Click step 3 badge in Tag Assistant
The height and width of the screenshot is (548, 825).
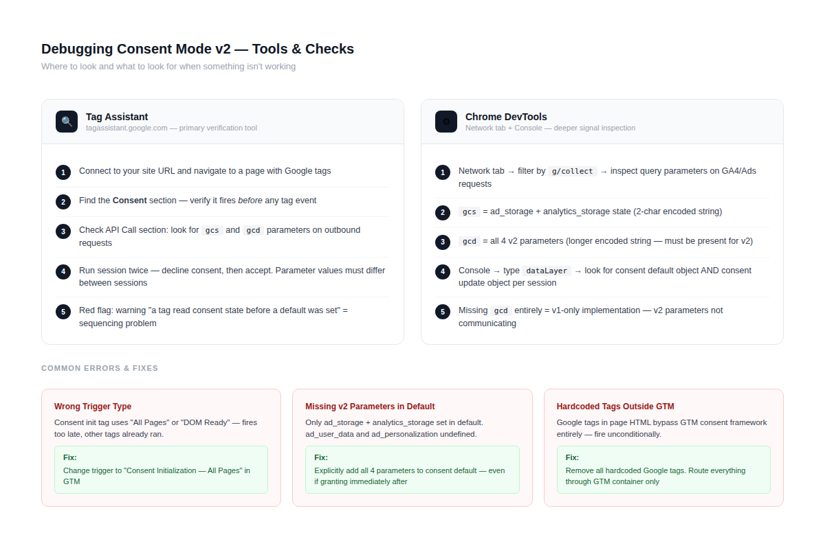pyautogui.click(x=63, y=231)
